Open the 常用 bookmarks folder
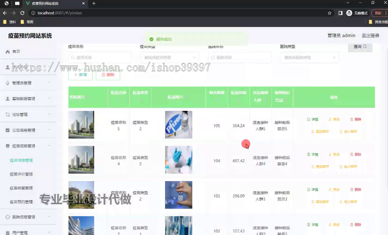The image size is (388, 235). [x=27, y=22]
